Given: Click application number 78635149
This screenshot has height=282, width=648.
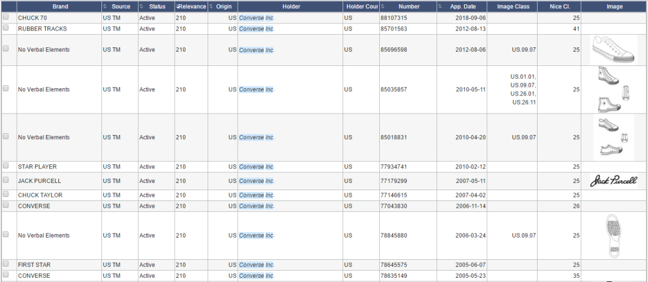Looking at the screenshot, I should click(x=394, y=276).
